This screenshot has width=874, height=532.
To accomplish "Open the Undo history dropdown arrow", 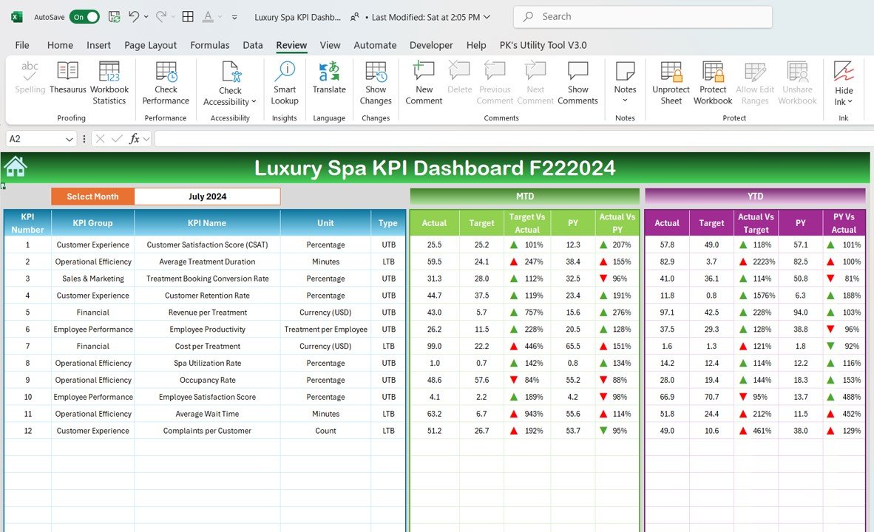I will (x=146, y=17).
